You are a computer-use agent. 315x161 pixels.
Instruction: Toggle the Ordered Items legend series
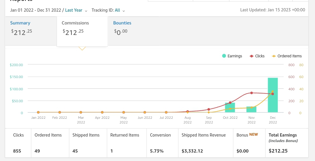(287, 56)
